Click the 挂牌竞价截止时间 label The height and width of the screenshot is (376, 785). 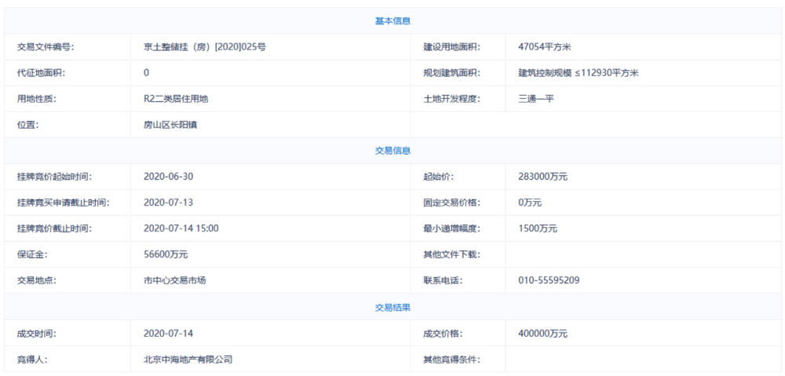(55, 228)
